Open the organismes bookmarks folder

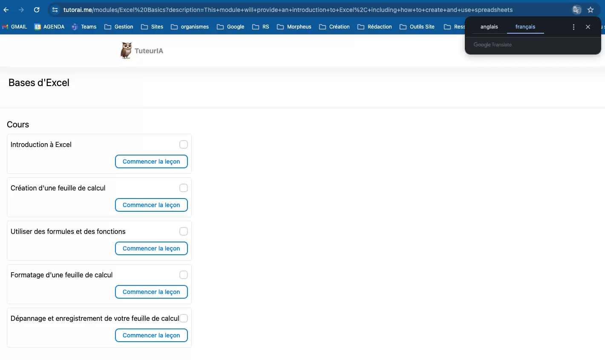click(190, 27)
